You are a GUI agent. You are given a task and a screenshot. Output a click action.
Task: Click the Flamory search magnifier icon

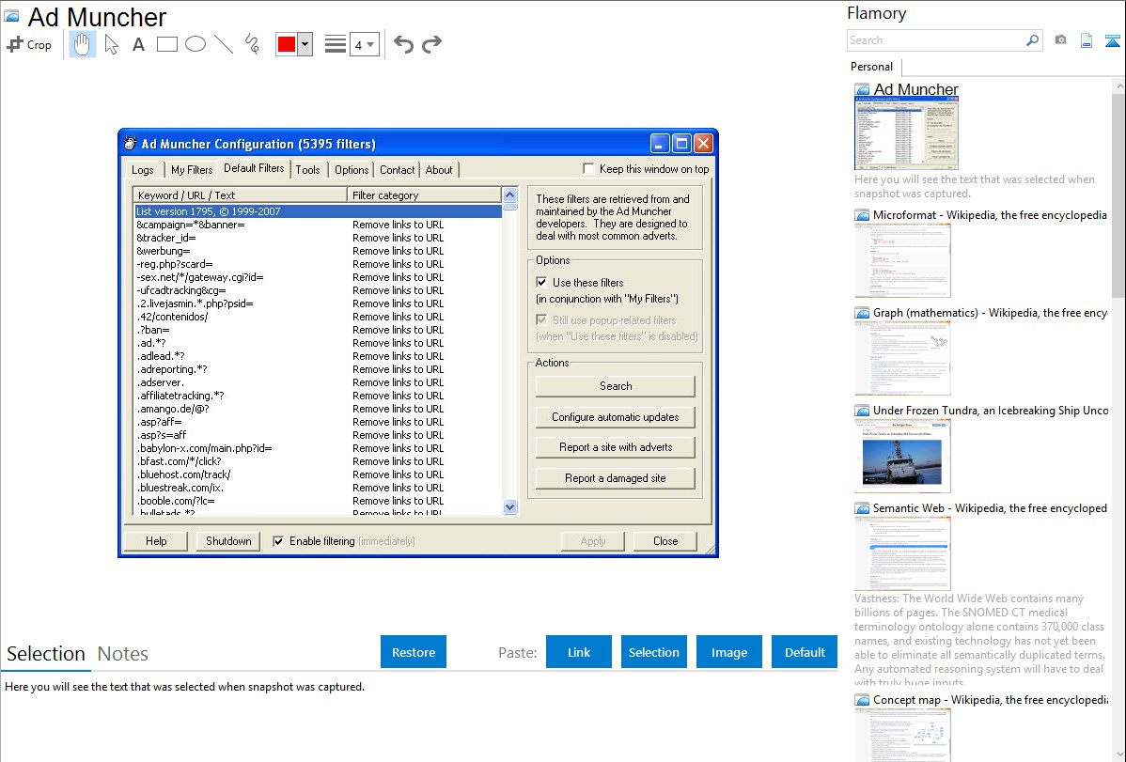coord(1032,40)
